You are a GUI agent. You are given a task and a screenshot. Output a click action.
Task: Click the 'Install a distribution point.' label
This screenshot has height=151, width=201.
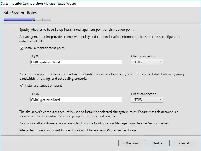[44, 85]
